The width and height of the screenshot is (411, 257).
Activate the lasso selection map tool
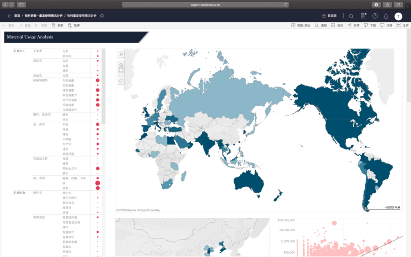121,81
